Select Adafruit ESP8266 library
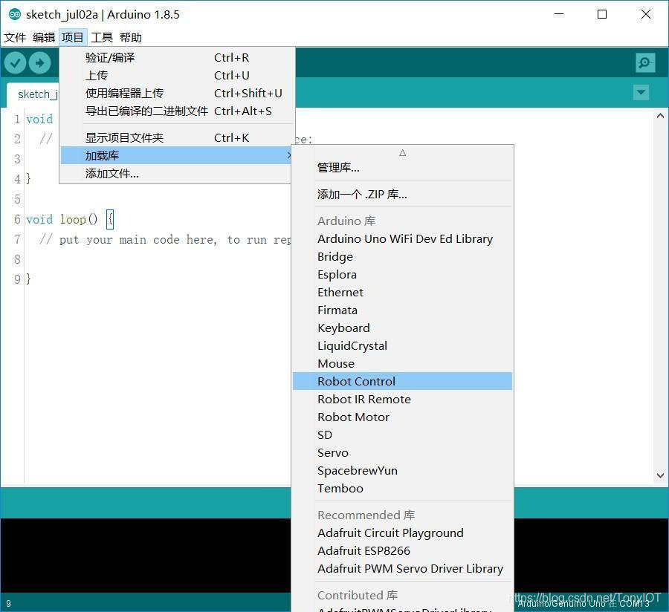 click(x=402, y=551)
